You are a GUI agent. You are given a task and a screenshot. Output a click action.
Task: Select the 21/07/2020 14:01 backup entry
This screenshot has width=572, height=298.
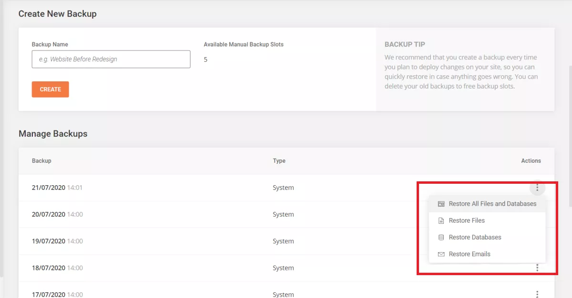(x=57, y=188)
